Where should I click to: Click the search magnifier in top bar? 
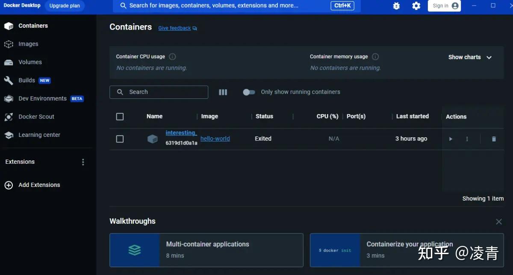[124, 6]
